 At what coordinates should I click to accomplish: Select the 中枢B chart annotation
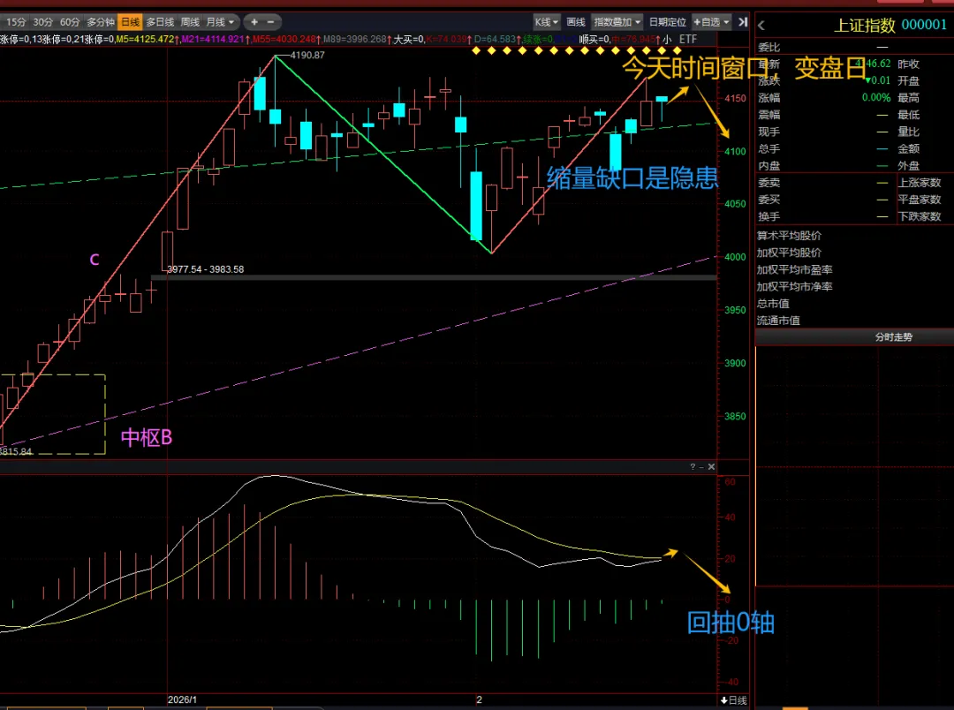[147, 437]
